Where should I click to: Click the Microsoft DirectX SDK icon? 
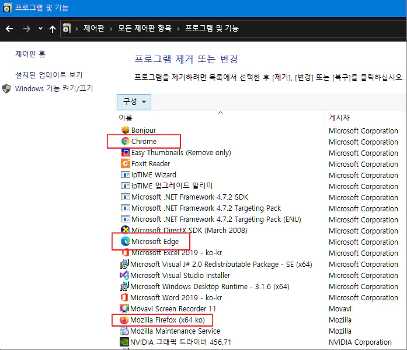[126, 229]
